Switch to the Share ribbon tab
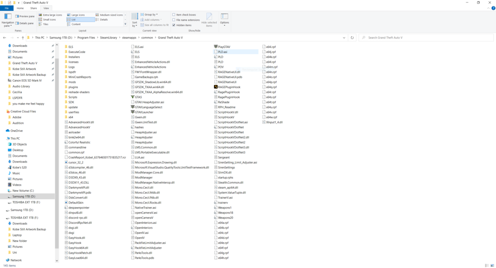This screenshot has width=496, height=268. click(x=34, y=8)
